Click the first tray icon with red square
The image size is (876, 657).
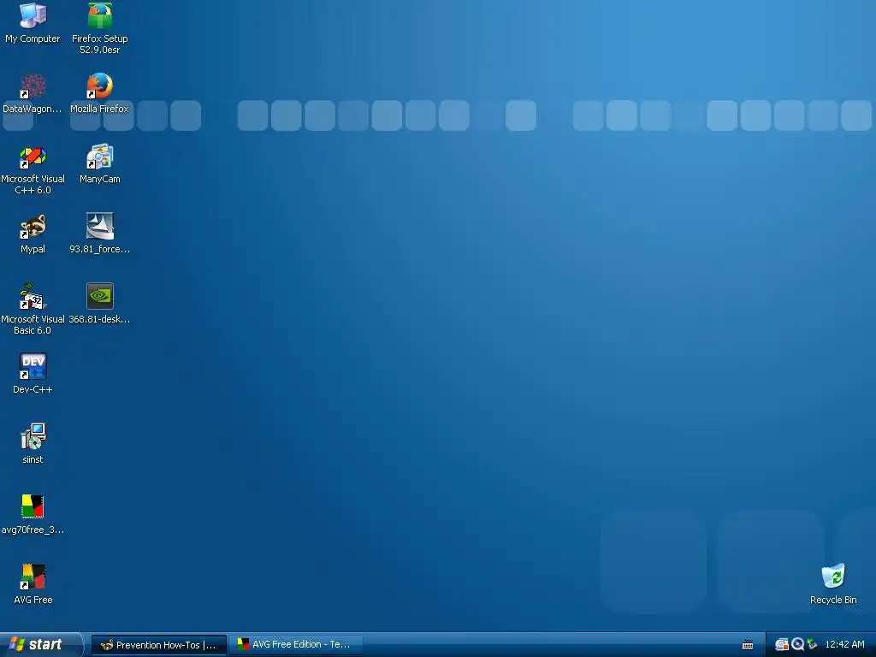782,645
